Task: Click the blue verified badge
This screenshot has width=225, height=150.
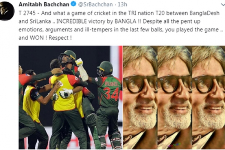Action: point(74,4)
